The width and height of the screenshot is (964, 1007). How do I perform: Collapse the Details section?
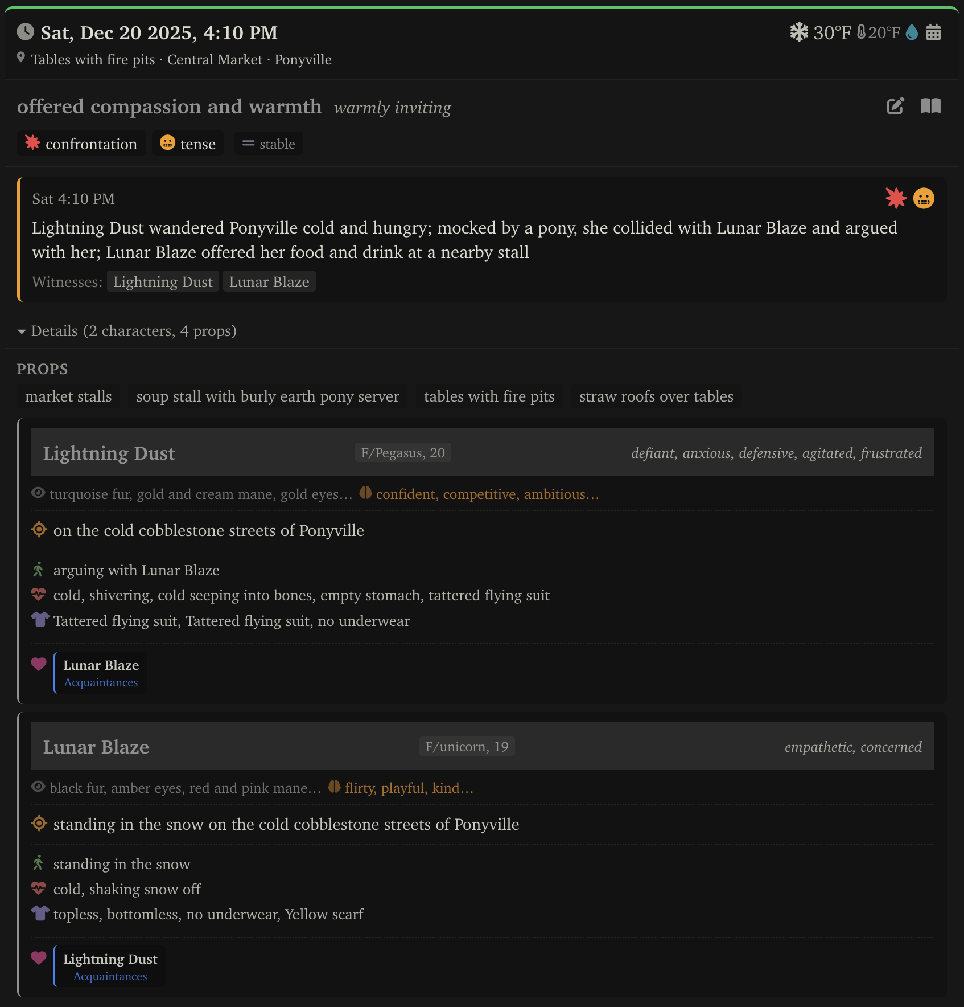pyautogui.click(x=22, y=331)
